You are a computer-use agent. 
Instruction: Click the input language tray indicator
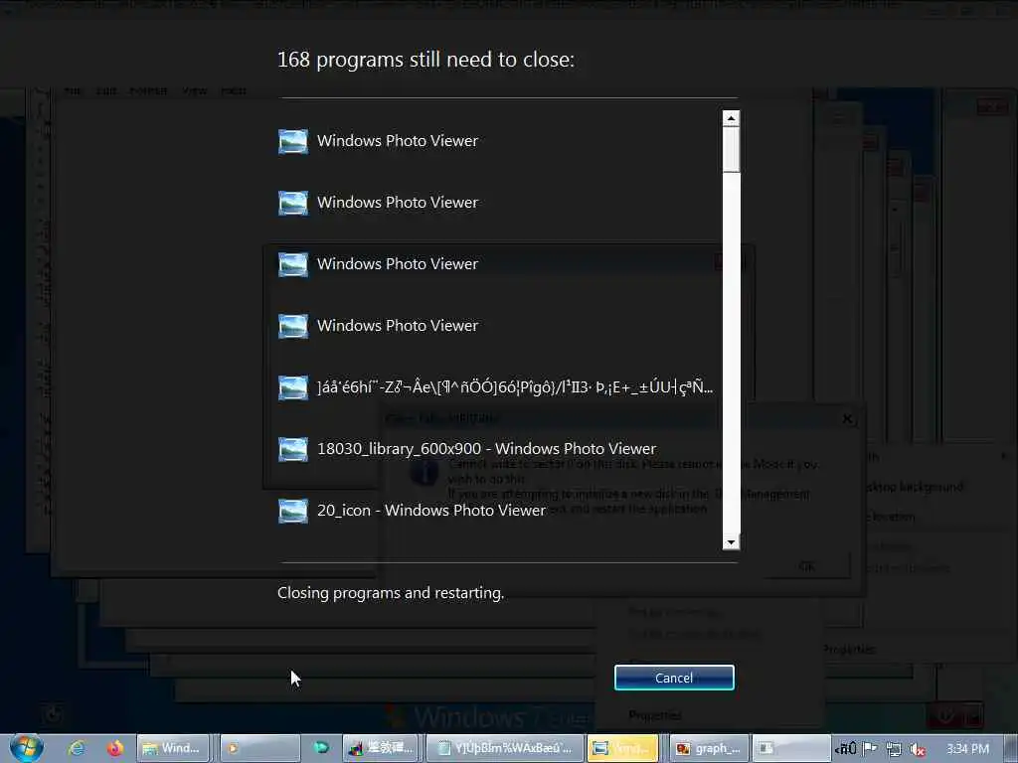[847, 749]
